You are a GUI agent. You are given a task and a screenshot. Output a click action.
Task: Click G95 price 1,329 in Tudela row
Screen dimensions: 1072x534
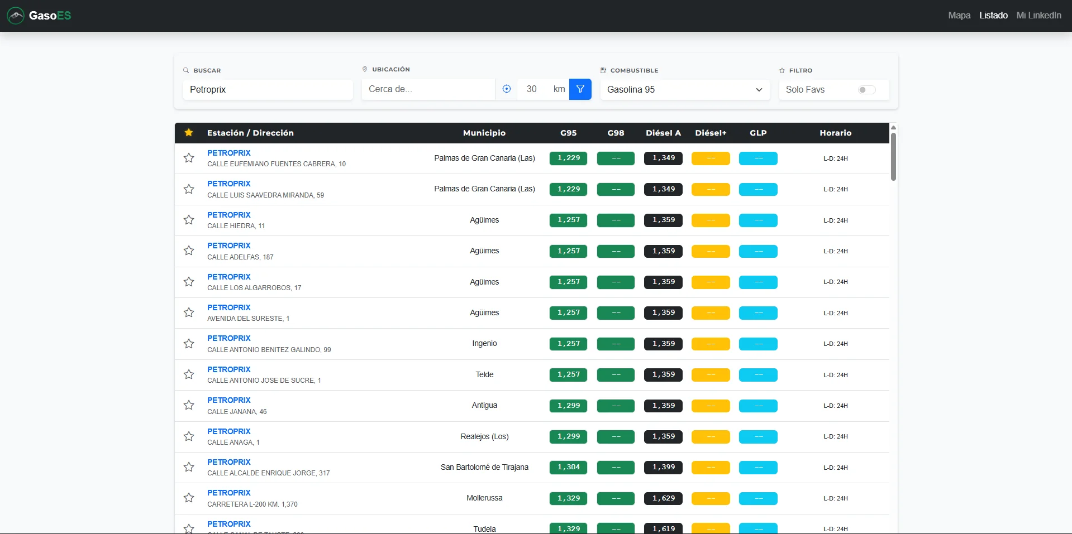click(x=568, y=528)
